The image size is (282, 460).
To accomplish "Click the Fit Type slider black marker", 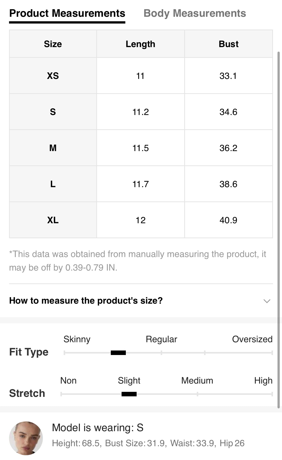I will [118, 353].
